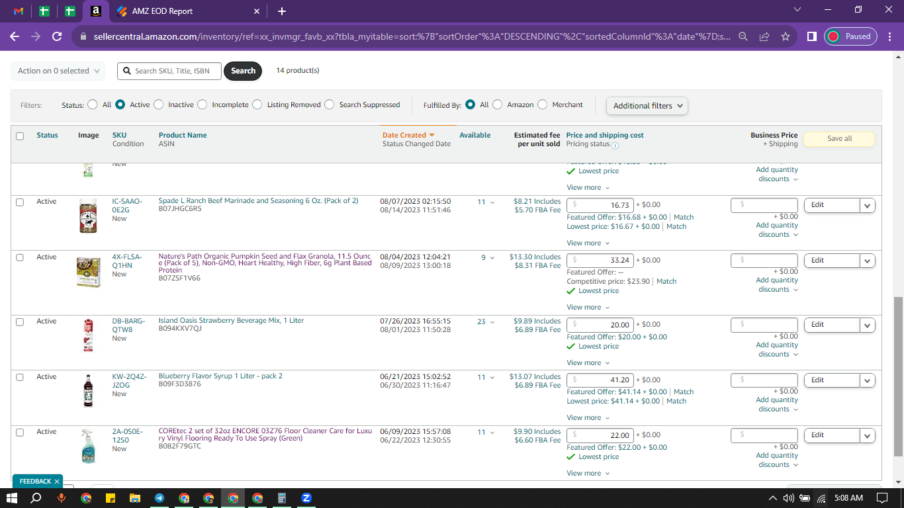Open the Windows Start menu
904x508 pixels.
12,498
